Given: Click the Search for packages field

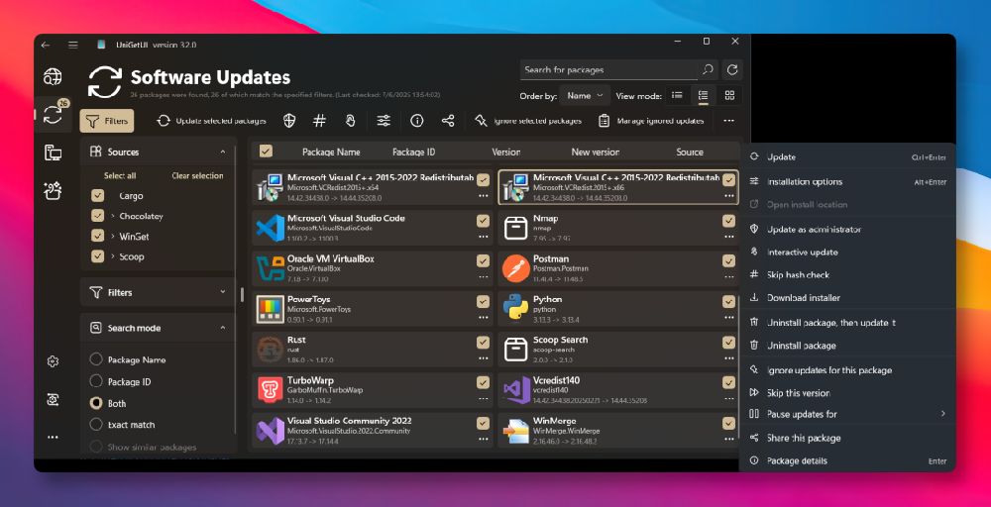Looking at the screenshot, I should point(609,70).
